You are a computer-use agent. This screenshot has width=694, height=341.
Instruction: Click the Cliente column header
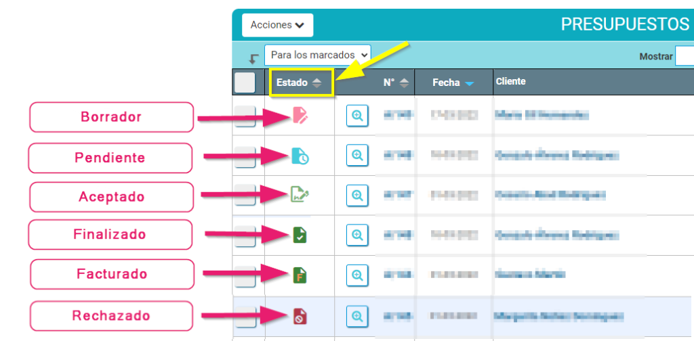point(510,81)
